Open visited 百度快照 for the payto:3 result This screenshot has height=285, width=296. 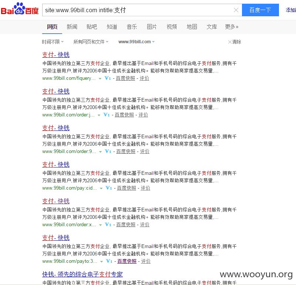[127, 261]
